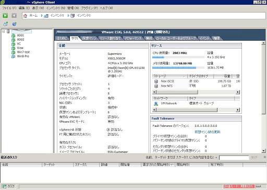Switch to the パフォーマンス tab
This screenshot has height=190, width=267.
point(133,38)
